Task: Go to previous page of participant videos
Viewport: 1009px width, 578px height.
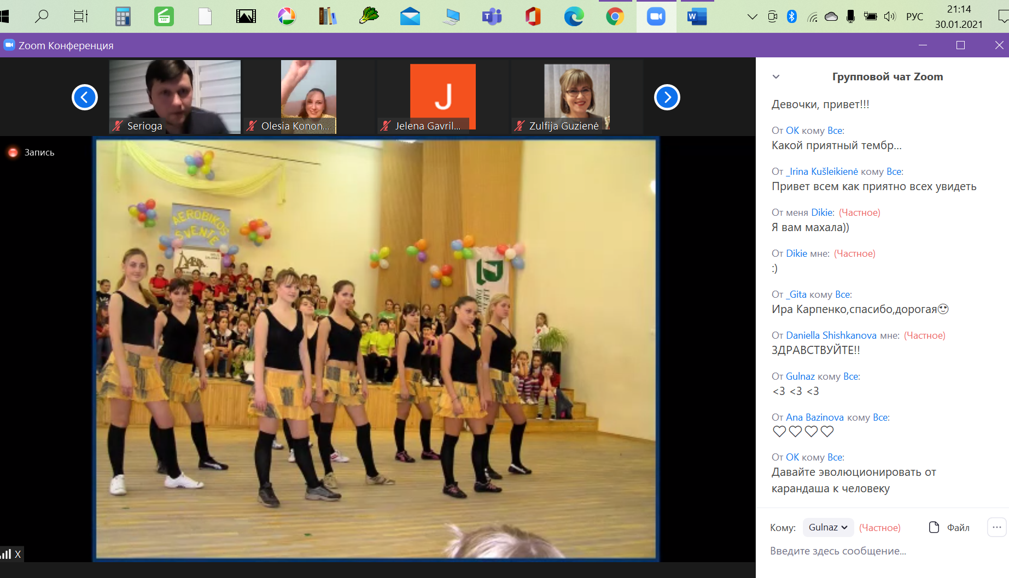Action: click(85, 97)
